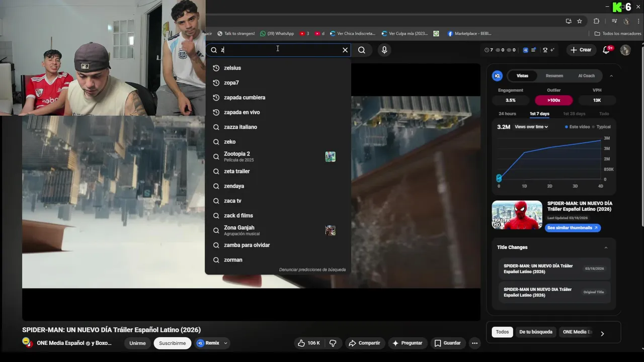Select the 'zopa7' suggestion

(x=278, y=82)
